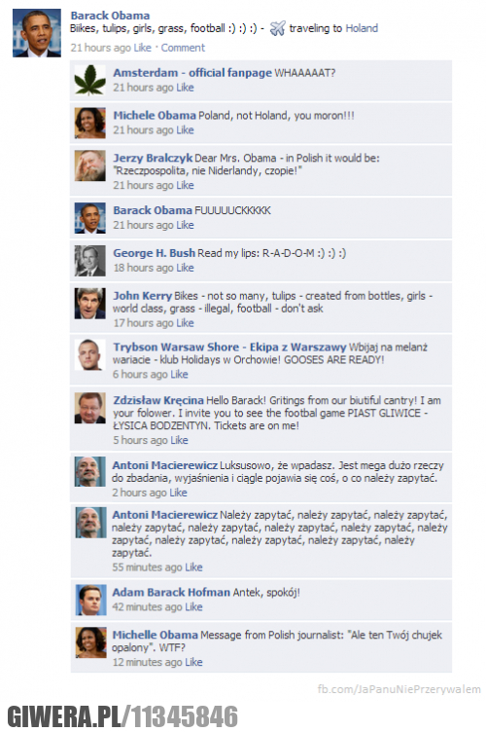Click the avatar next to Trybson Warsaw Shore comment
The height and width of the screenshot is (732, 486).
pos(90,354)
